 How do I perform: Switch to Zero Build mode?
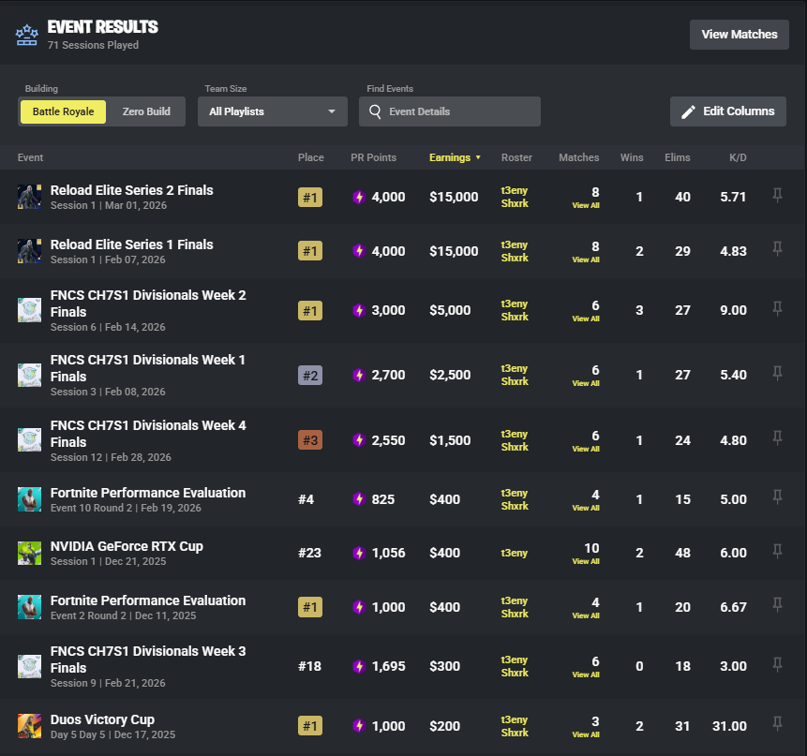click(x=146, y=111)
